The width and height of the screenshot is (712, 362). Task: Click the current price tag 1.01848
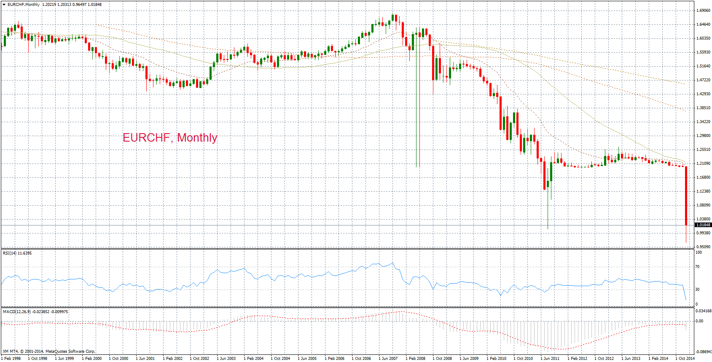click(703, 225)
